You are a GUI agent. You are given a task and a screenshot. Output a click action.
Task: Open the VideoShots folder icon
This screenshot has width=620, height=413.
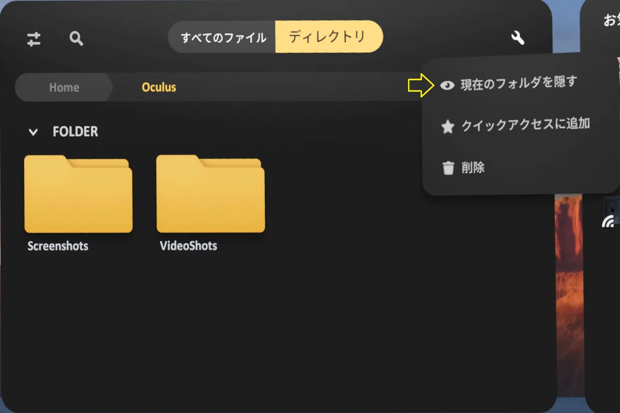(x=210, y=194)
